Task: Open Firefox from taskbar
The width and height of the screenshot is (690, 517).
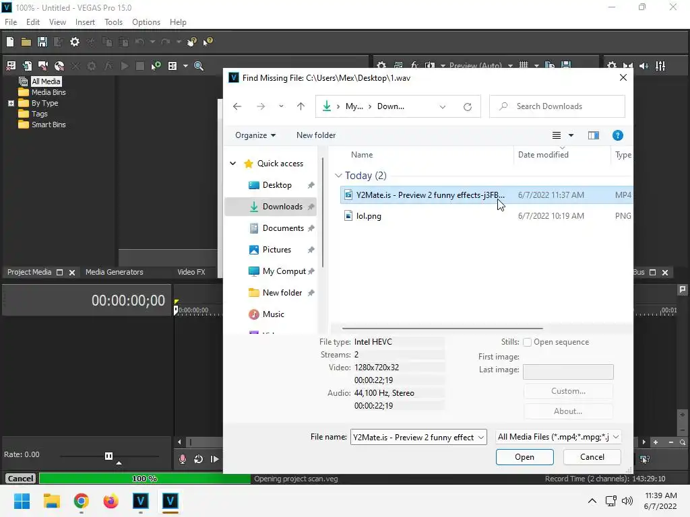Action: [111, 501]
